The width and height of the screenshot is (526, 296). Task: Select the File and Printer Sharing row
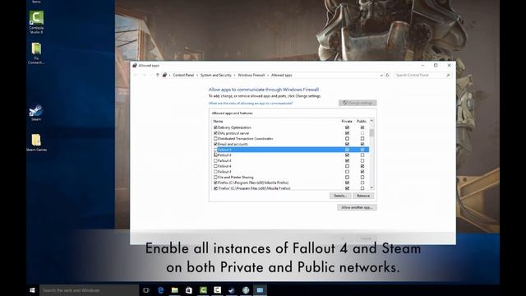tap(291, 178)
